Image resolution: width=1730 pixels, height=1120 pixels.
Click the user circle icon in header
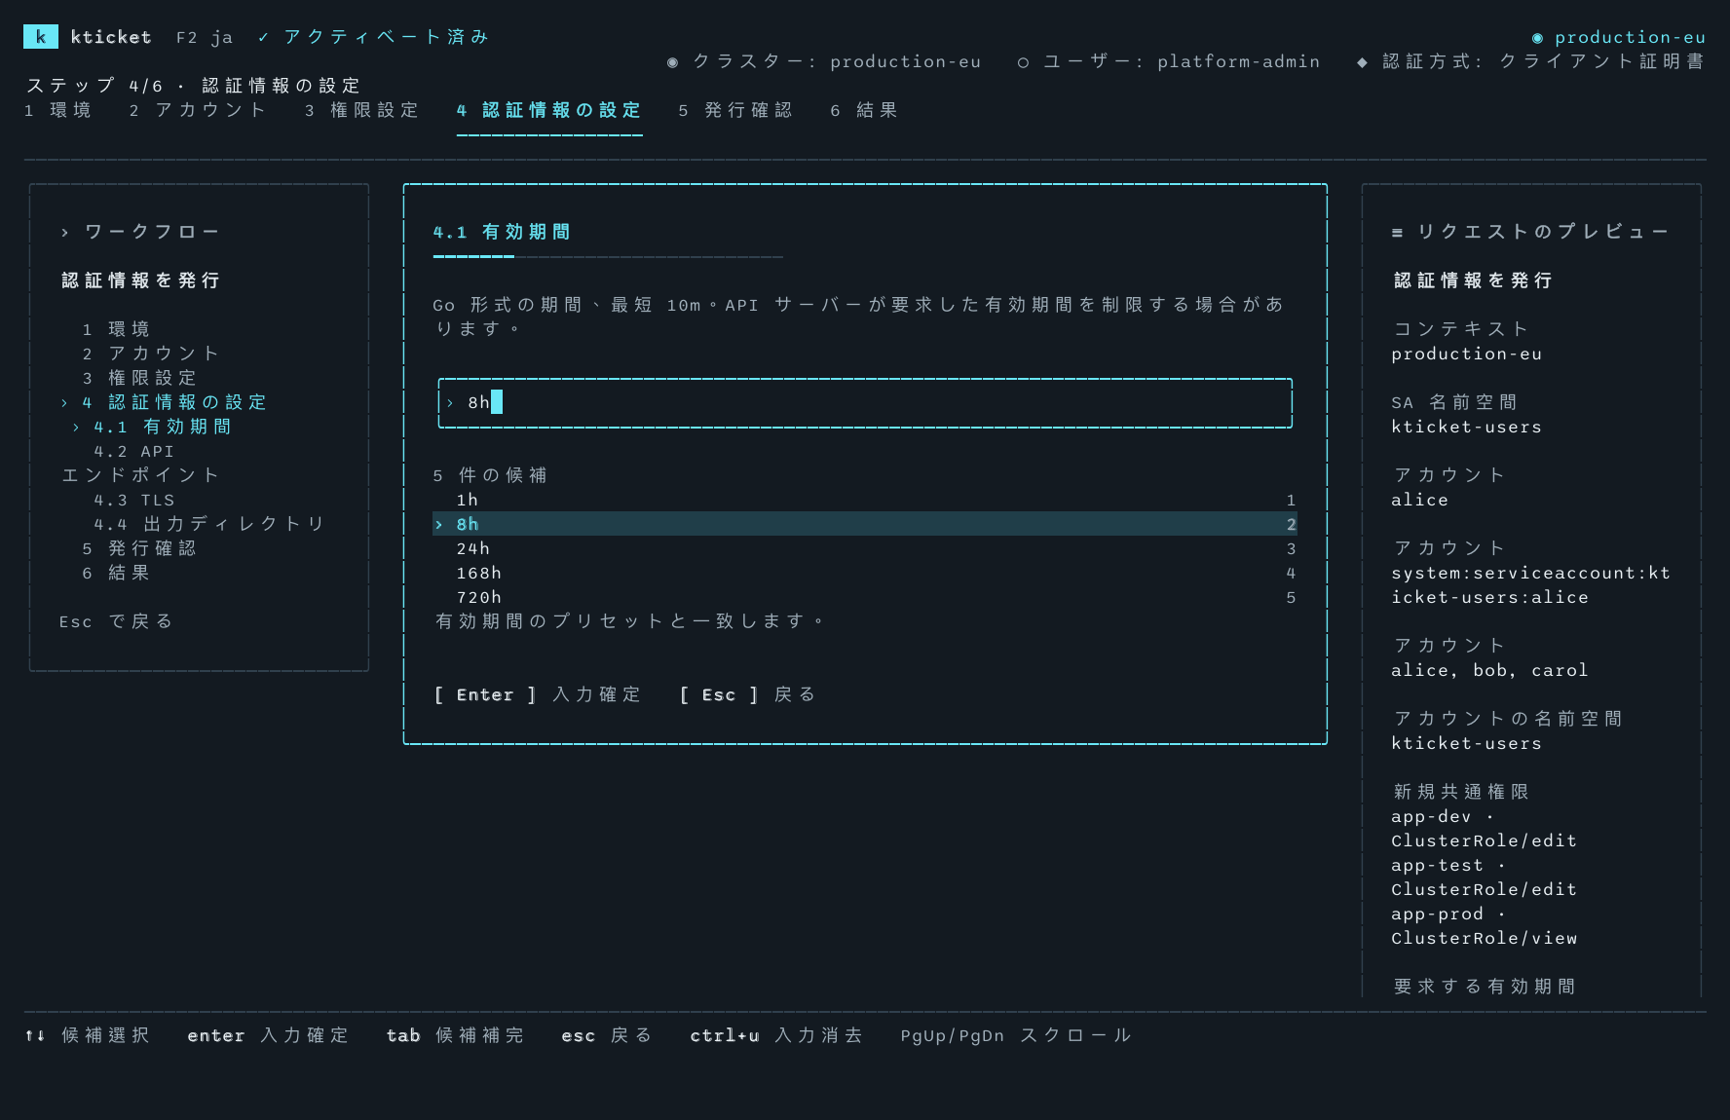click(1023, 62)
